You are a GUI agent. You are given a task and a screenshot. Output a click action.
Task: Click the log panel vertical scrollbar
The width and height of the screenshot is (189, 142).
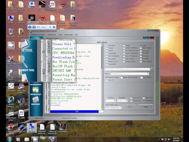tap(102, 77)
